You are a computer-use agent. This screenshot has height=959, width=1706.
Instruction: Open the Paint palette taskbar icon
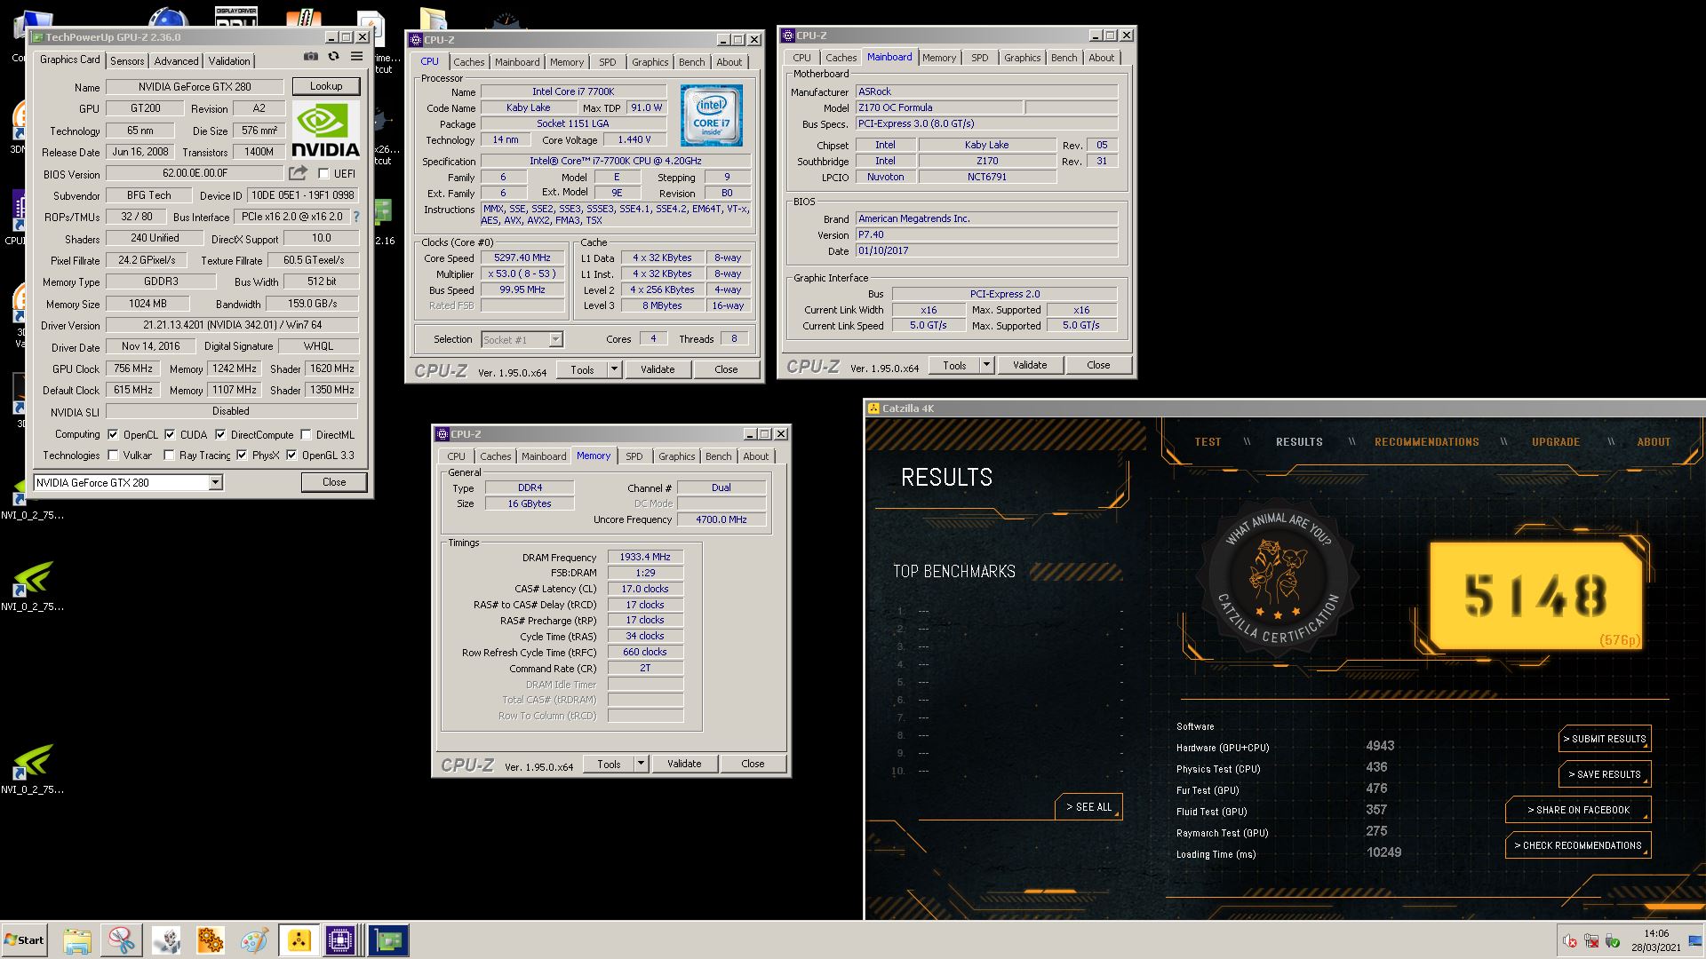pos(254,940)
